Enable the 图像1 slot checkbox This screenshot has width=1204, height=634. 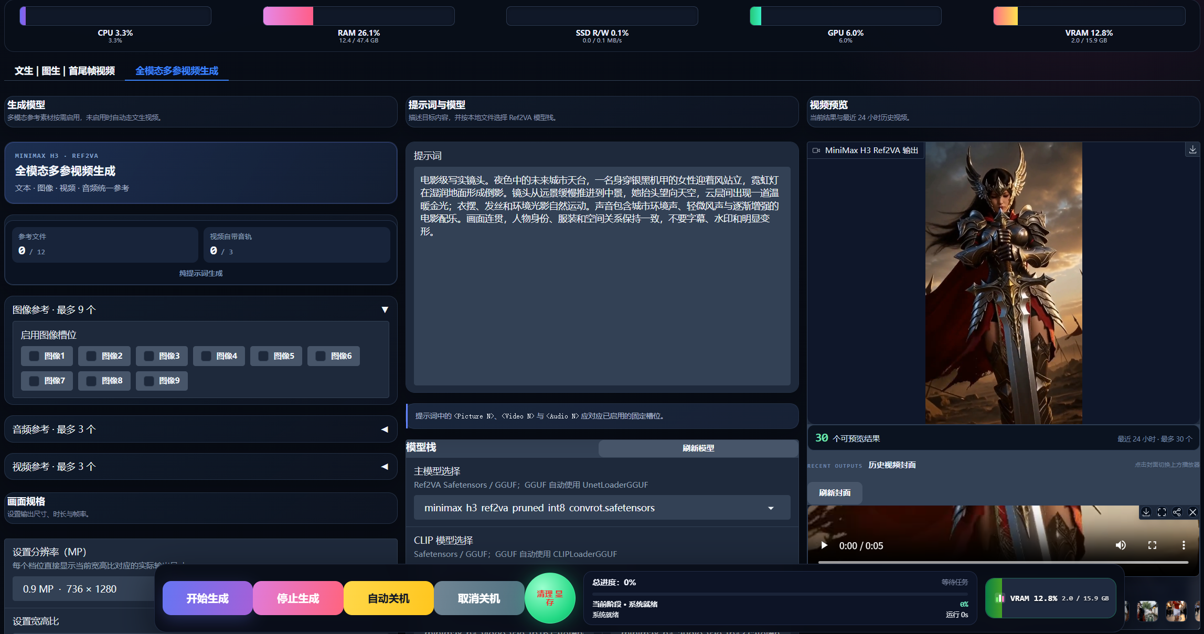(x=34, y=356)
